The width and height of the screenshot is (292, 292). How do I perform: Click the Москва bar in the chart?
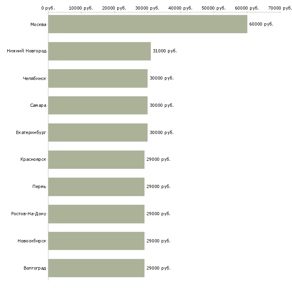(x=148, y=24)
